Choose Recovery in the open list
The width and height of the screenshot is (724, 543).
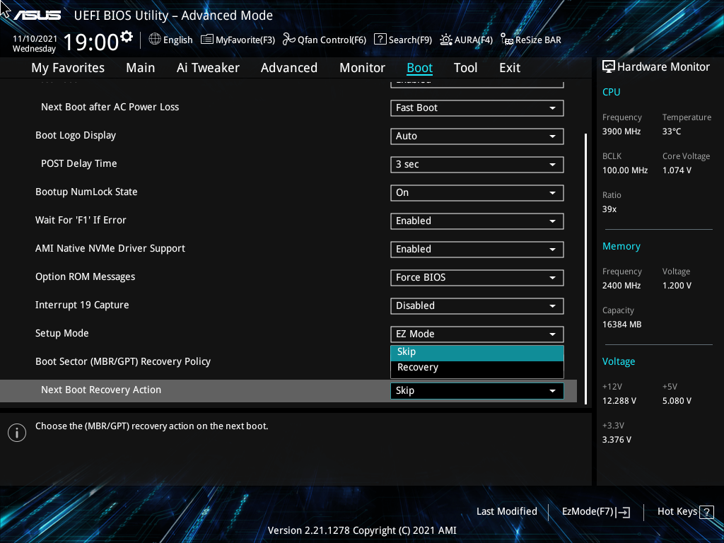coord(477,368)
